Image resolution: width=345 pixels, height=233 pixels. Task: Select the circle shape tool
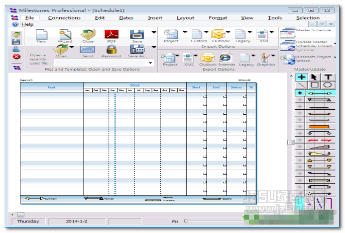point(328,85)
